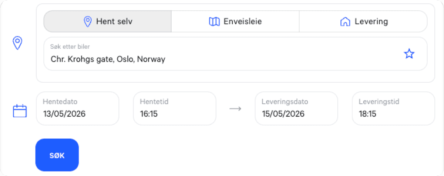Click the 15/05/2026 return date value
This screenshot has width=444, height=176.
283,114
